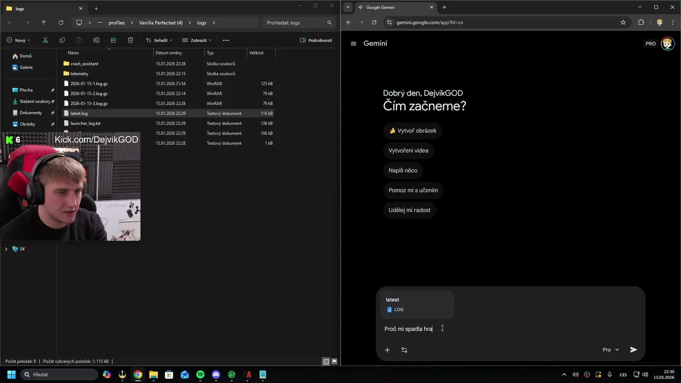Open a new Explorer tab with the plus
The height and width of the screenshot is (383, 681).
point(96,9)
